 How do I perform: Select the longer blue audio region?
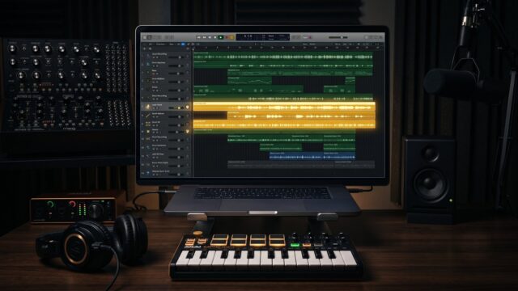[296, 156]
